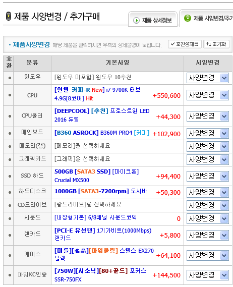The width and height of the screenshot is (233, 287).
Task: Click the green arrow icon on 제품 사양변경 tab
Action: (x=188, y=18)
